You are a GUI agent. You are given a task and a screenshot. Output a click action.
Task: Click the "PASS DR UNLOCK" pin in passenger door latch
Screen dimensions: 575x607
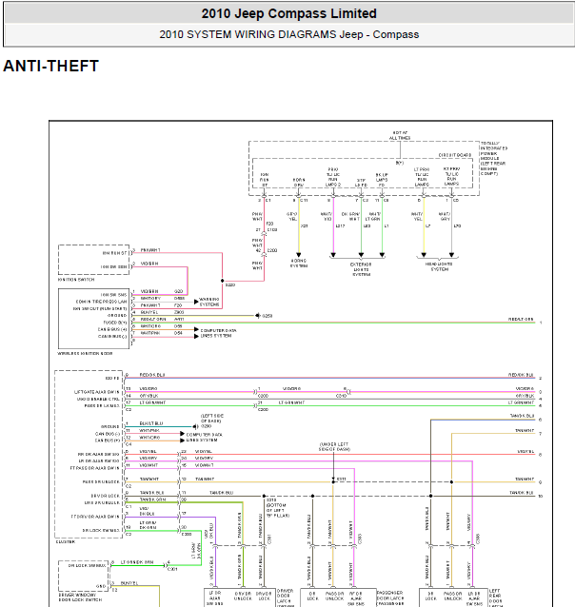click(x=334, y=597)
